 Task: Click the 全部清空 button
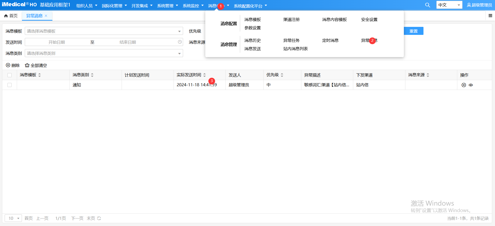click(36, 65)
